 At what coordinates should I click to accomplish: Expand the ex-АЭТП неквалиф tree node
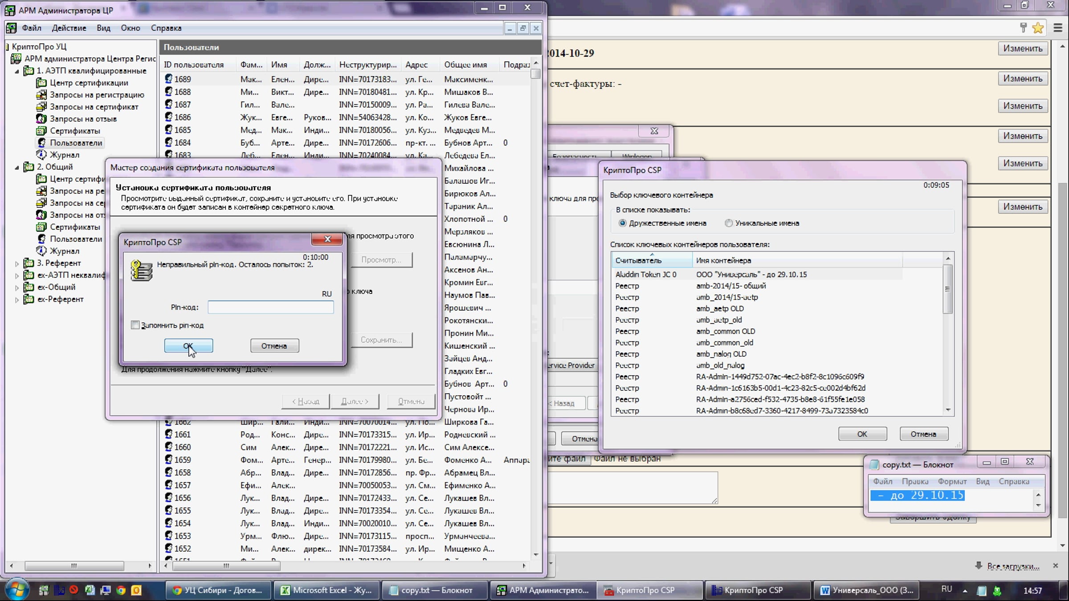[17, 276]
